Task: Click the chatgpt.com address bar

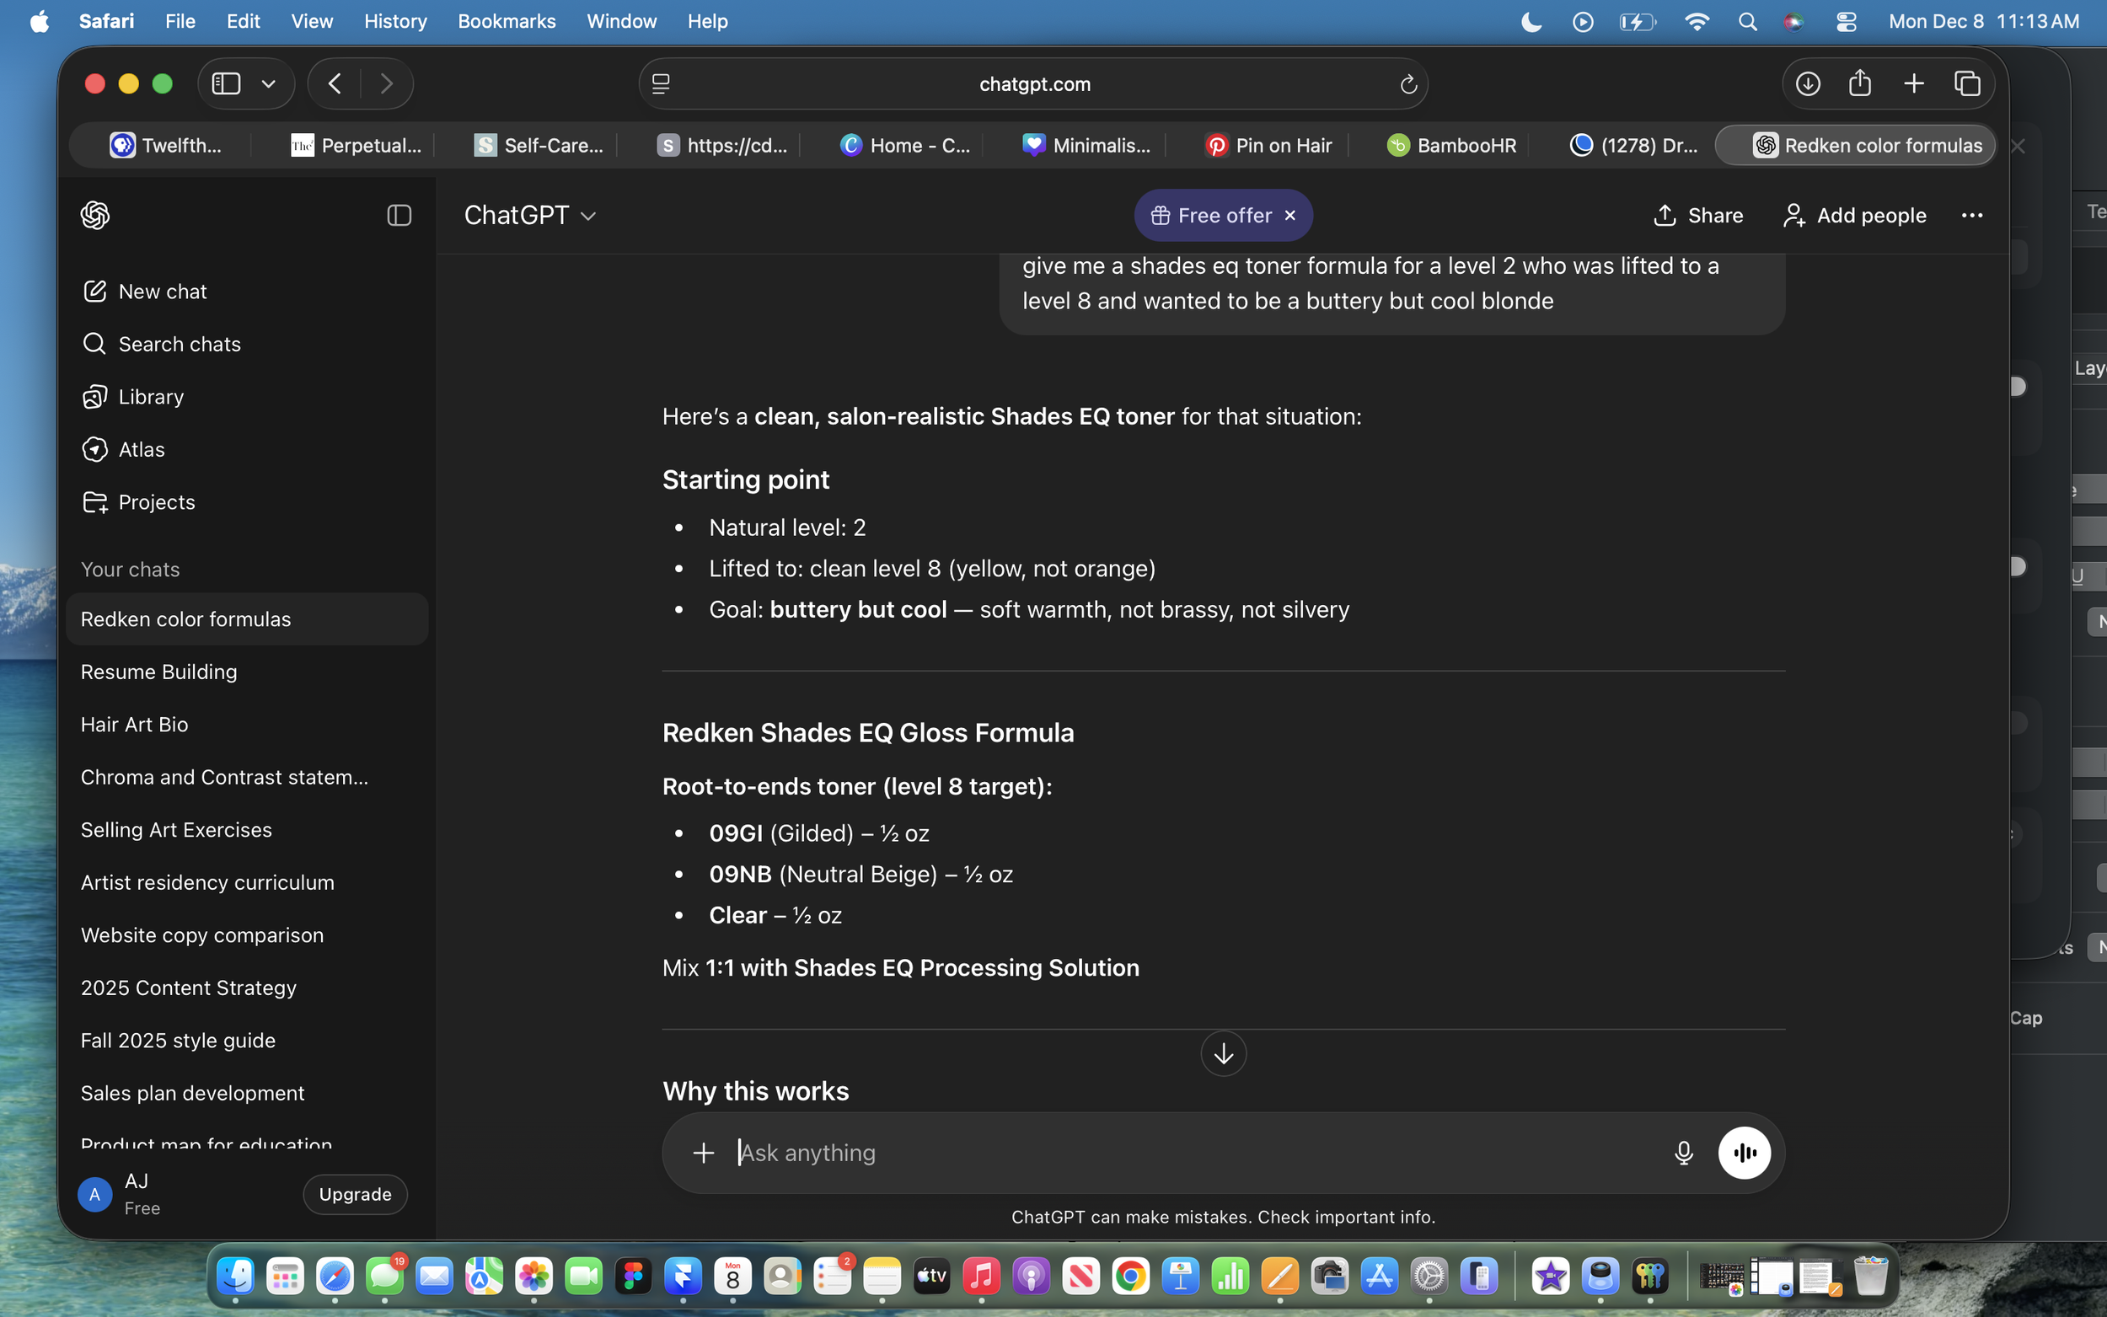Action: [x=1033, y=83]
